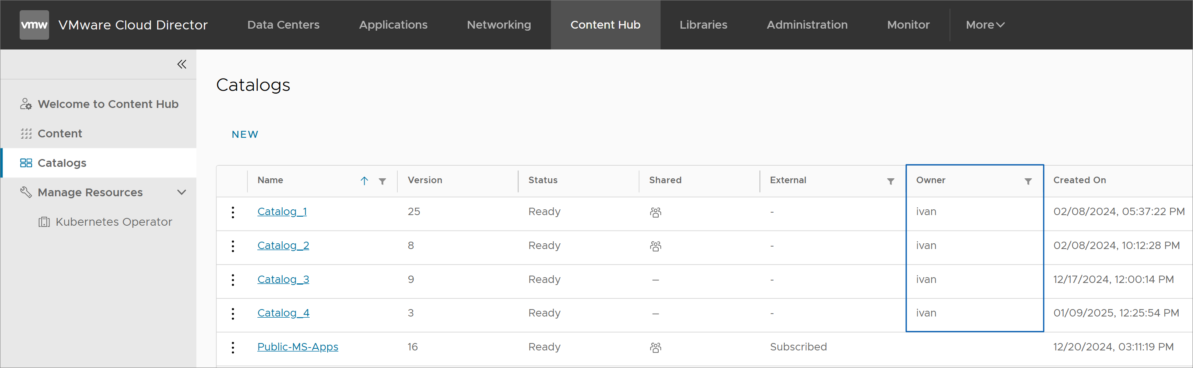This screenshot has width=1193, height=368.
Task: Open actions menu for Public-MS-Apps row
Action: [x=233, y=348]
